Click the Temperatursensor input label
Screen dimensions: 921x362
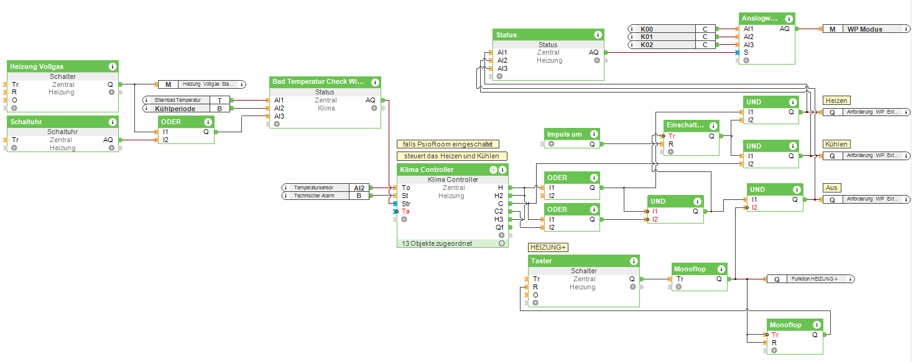(x=313, y=187)
